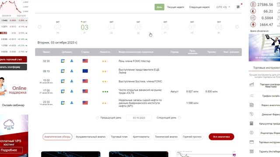Add the 09:10 ECB Lane event to calendar
The image size is (280, 157).
pos(63,71)
